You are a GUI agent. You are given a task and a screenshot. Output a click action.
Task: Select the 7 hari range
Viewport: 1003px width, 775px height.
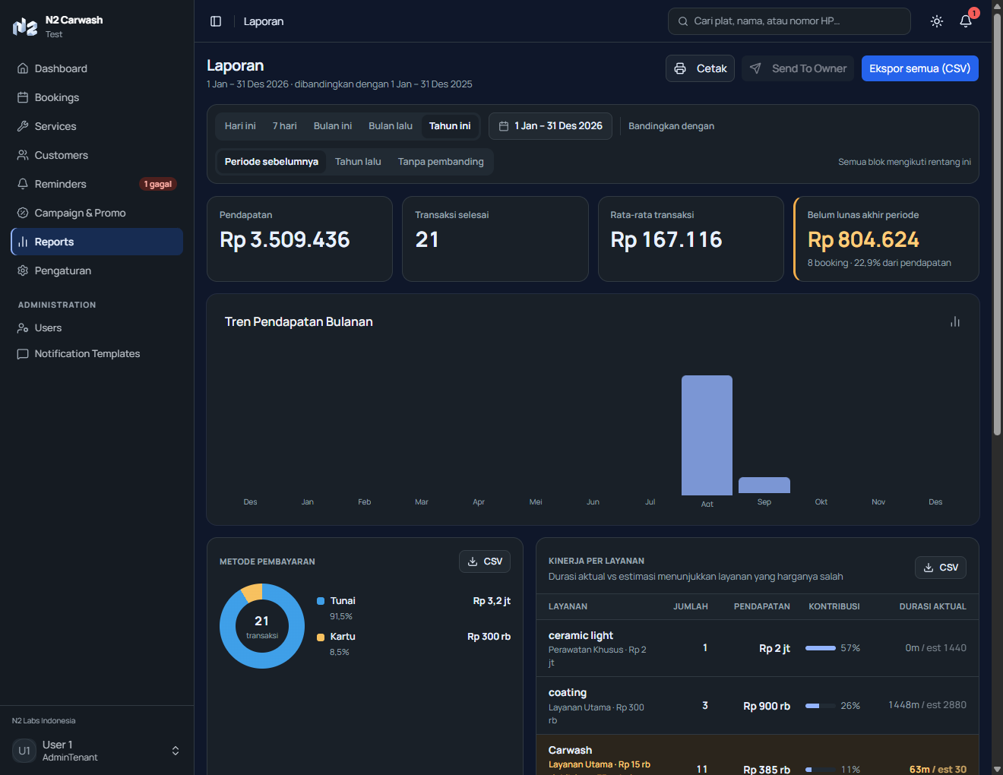tap(285, 126)
